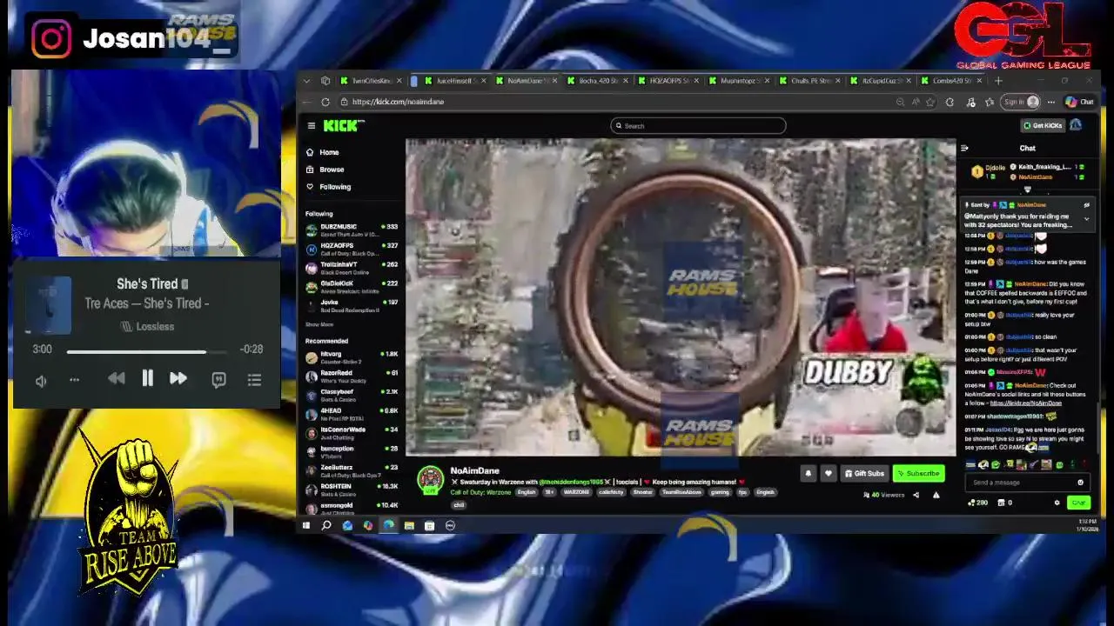Reload the page in Edge
This screenshot has height=626, width=1114.
pyautogui.click(x=325, y=102)
